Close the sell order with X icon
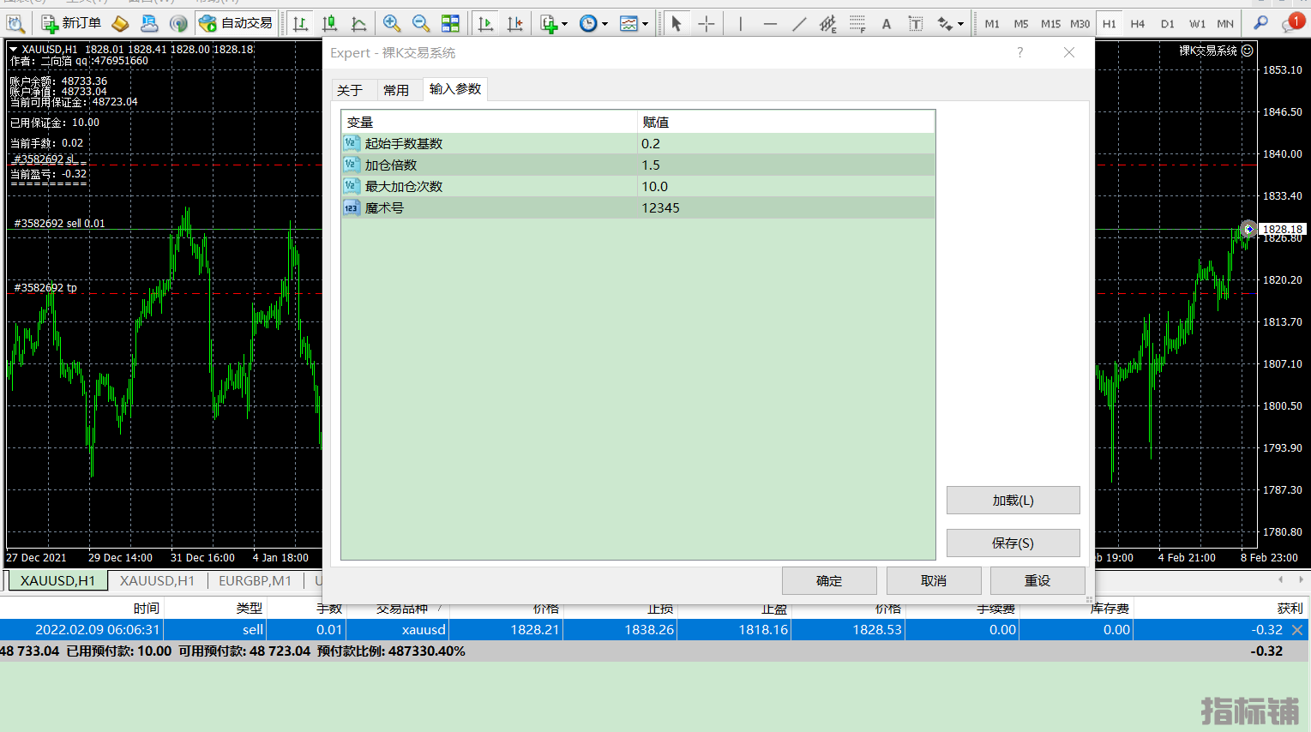The image size is (1311, 732). (1297, 629)
